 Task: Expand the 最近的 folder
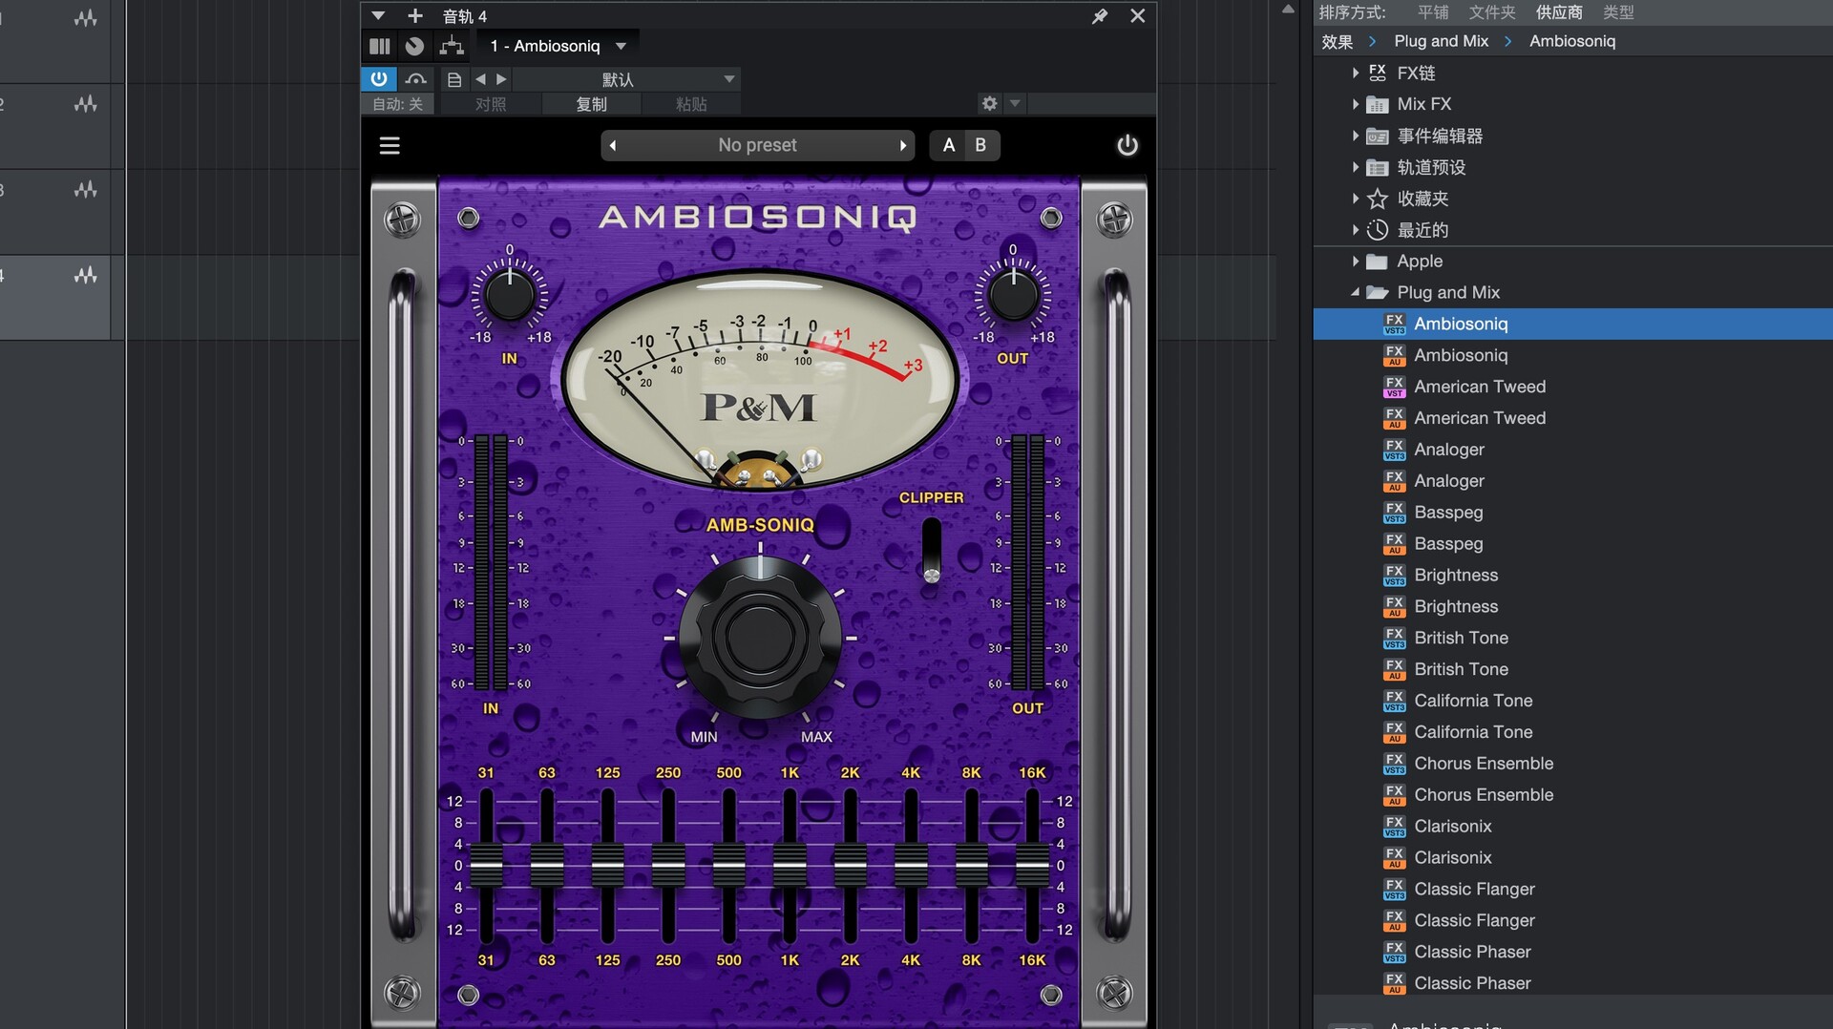tap(1356, 229)
